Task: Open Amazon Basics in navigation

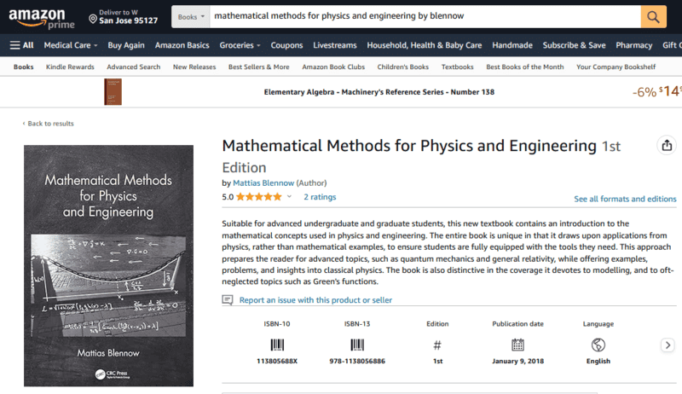Action: pos(182,45)
